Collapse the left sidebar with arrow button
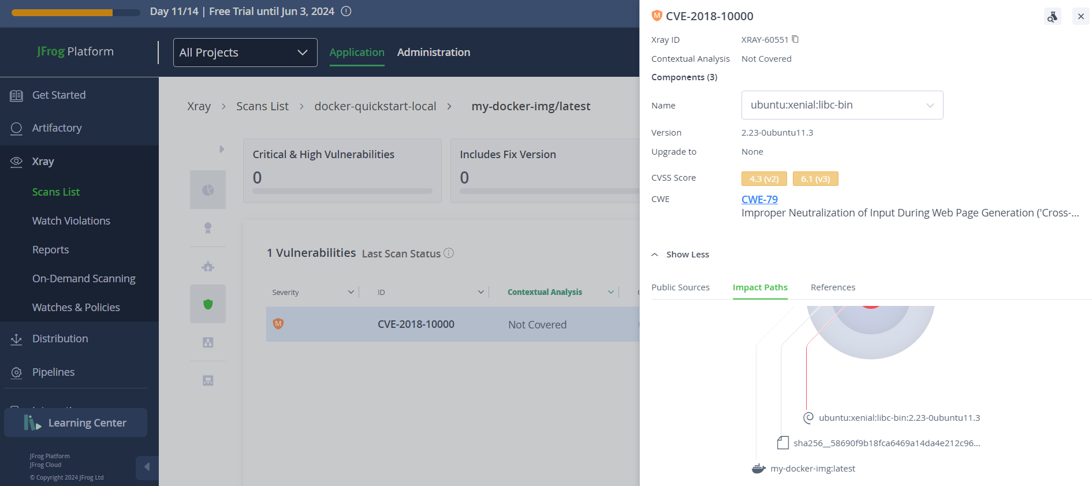This screenshot has height=486, width=1092. tap(147, 467)
